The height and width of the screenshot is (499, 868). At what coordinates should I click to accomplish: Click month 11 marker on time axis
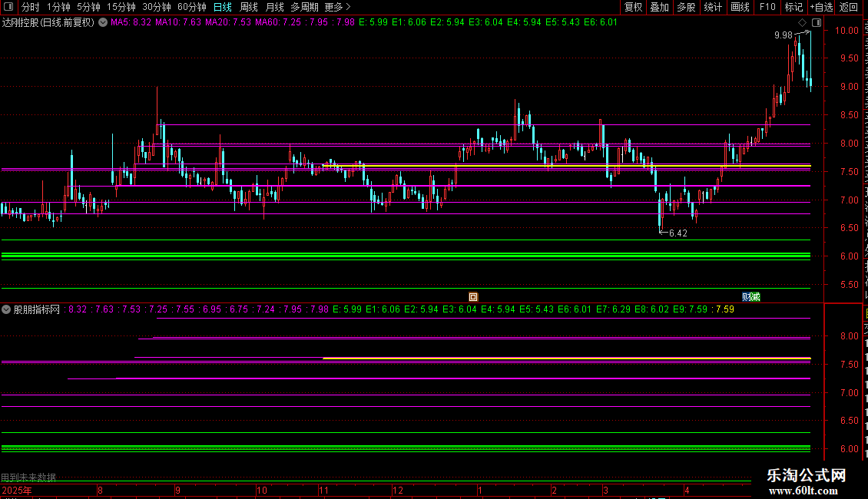[x=324, y=490]
